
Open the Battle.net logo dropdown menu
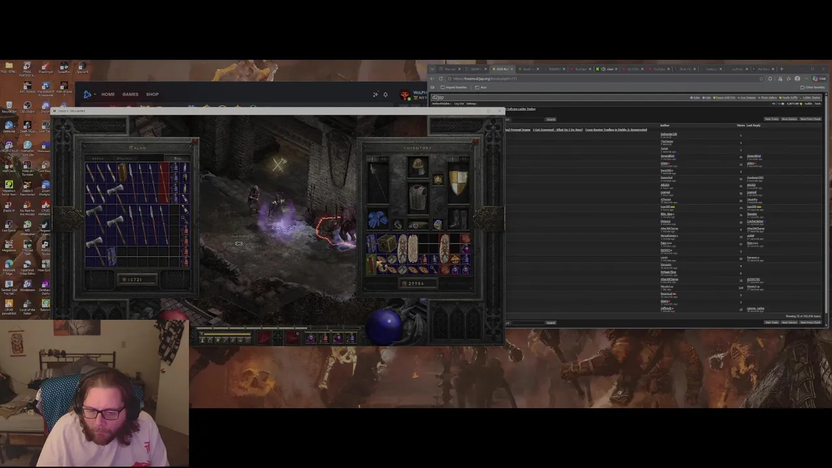click(x=88, y=94)
